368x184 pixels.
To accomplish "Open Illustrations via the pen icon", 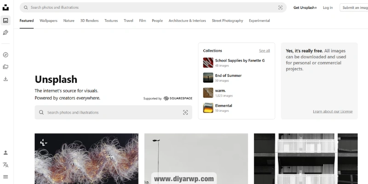I will [x=6, y=33].
